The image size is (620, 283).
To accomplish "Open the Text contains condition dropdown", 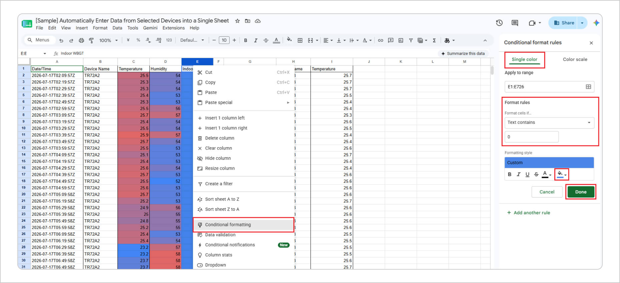I will 549,122.
